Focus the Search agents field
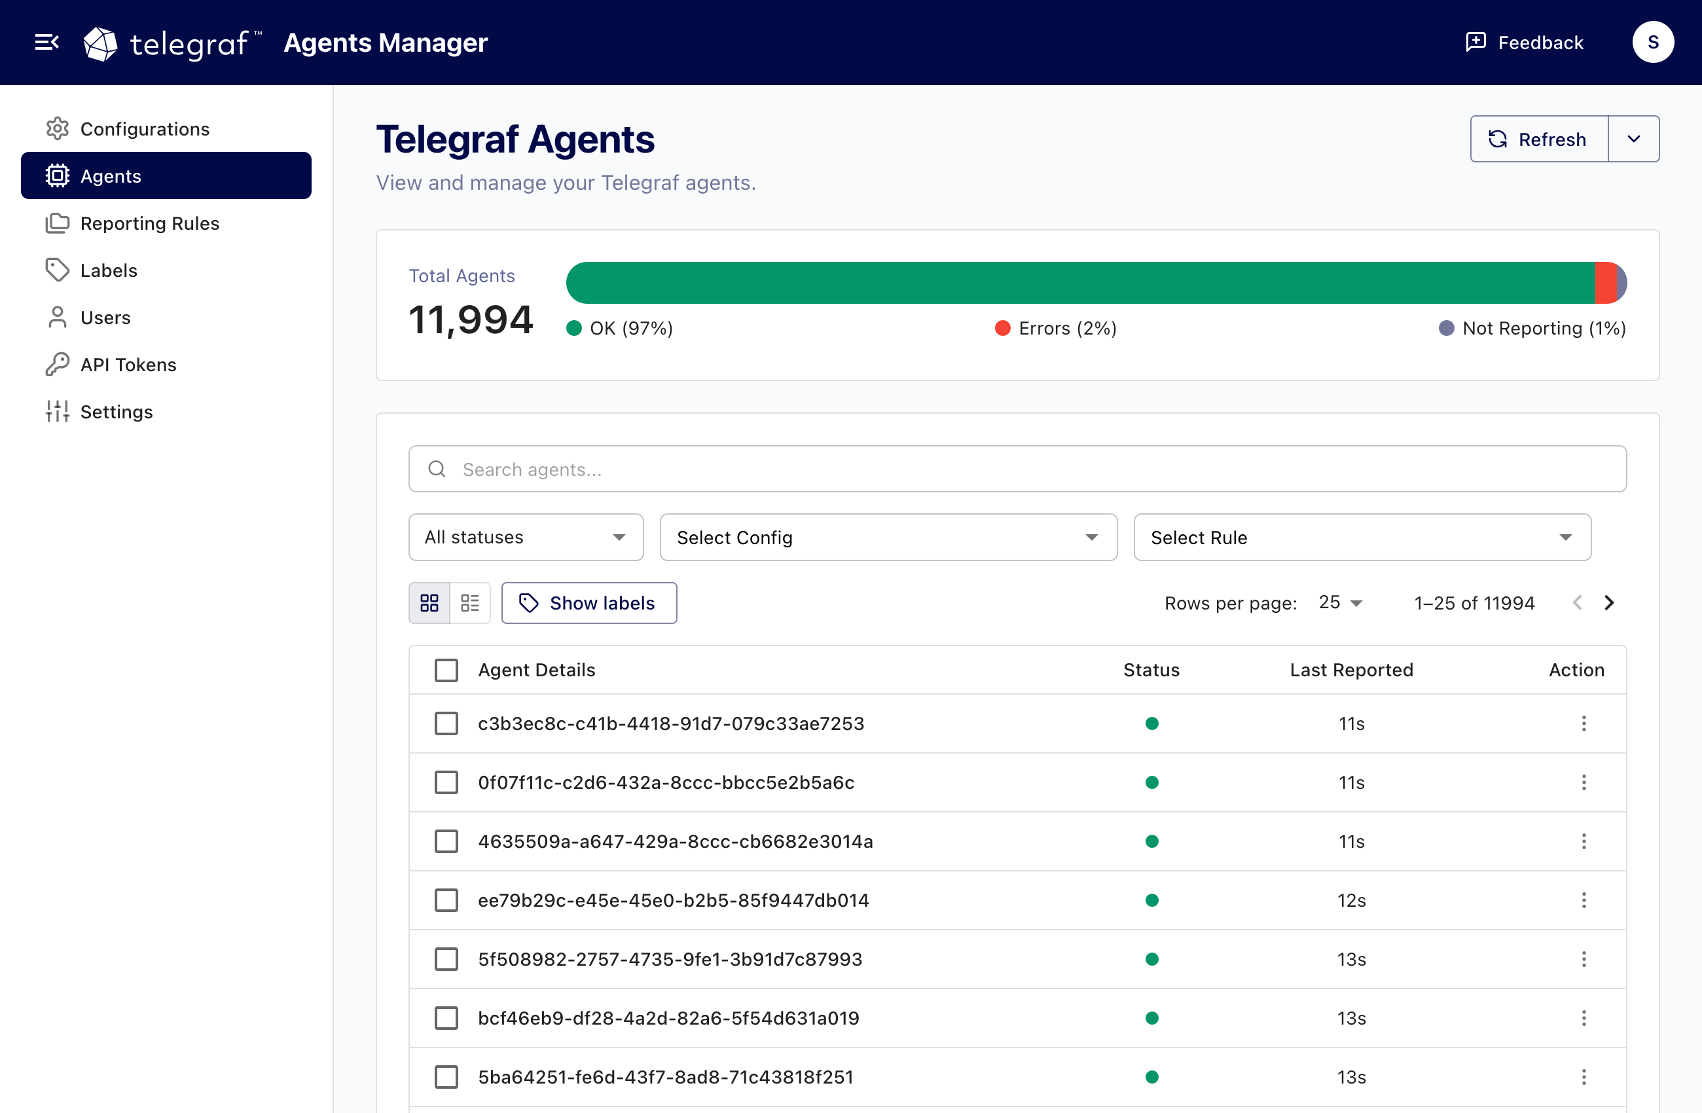 click(x=1017, y=469)
